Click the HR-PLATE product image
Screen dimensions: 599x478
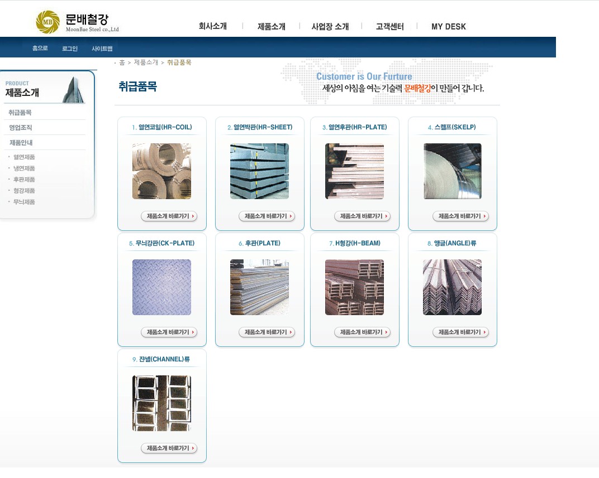tap(354, 171)
